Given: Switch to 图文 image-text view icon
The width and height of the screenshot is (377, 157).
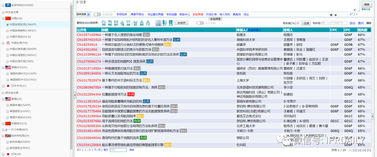Looking at the screenshot, I should [165, 23].
